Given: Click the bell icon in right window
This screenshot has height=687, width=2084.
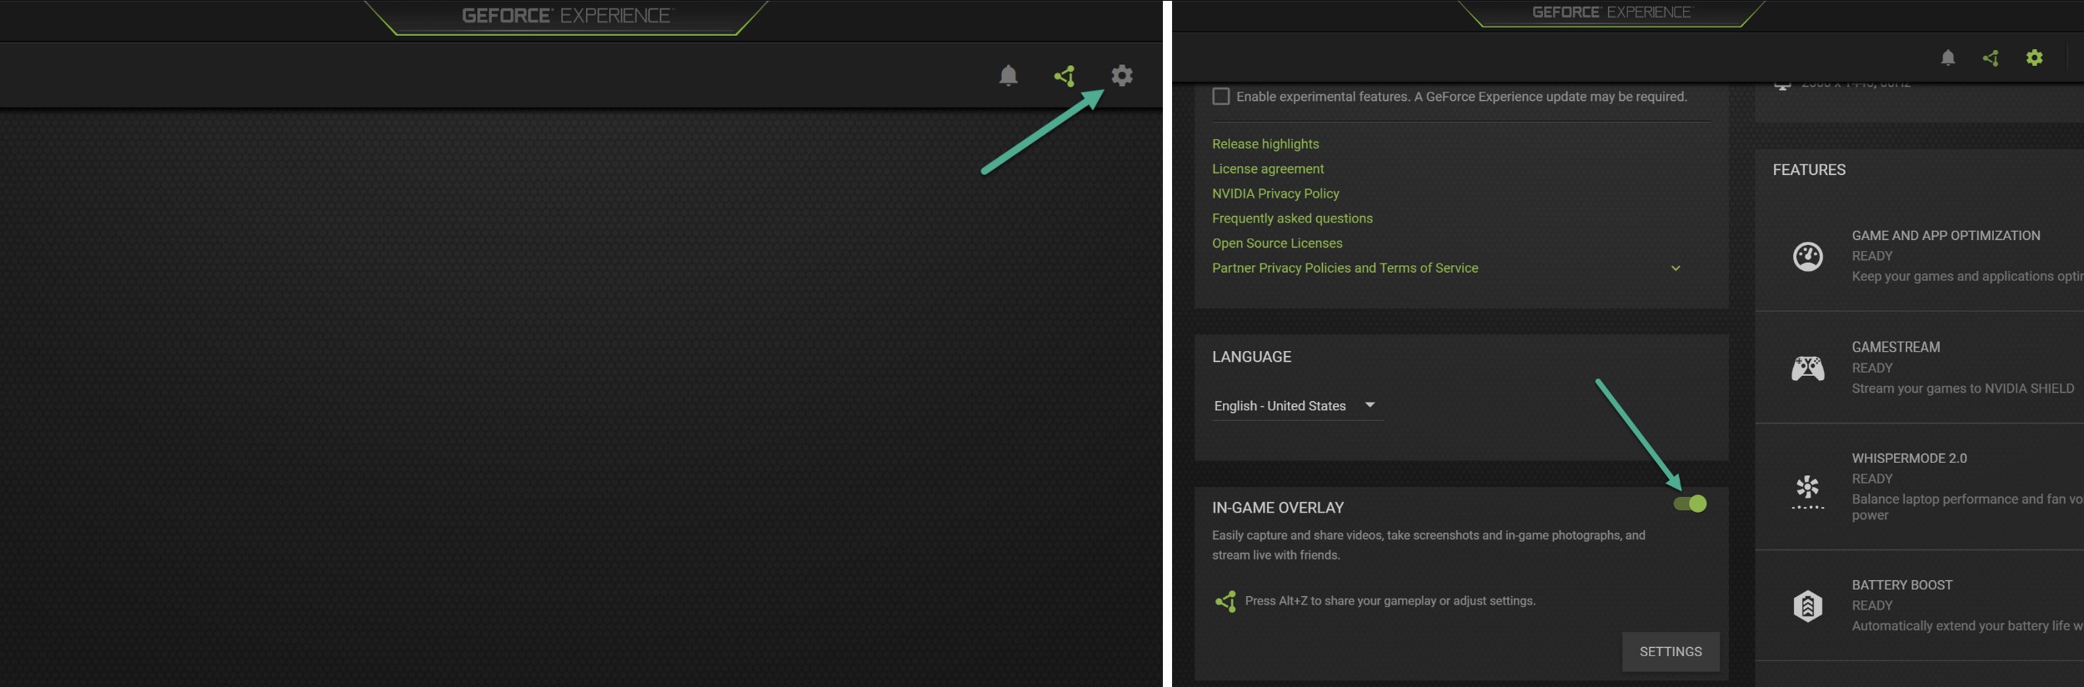Looking at the screenshot, I should 1947,58.
